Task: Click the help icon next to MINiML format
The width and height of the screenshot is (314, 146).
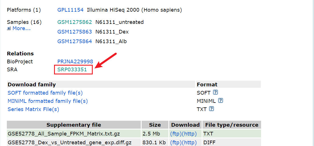Action: tap(220, 101)
